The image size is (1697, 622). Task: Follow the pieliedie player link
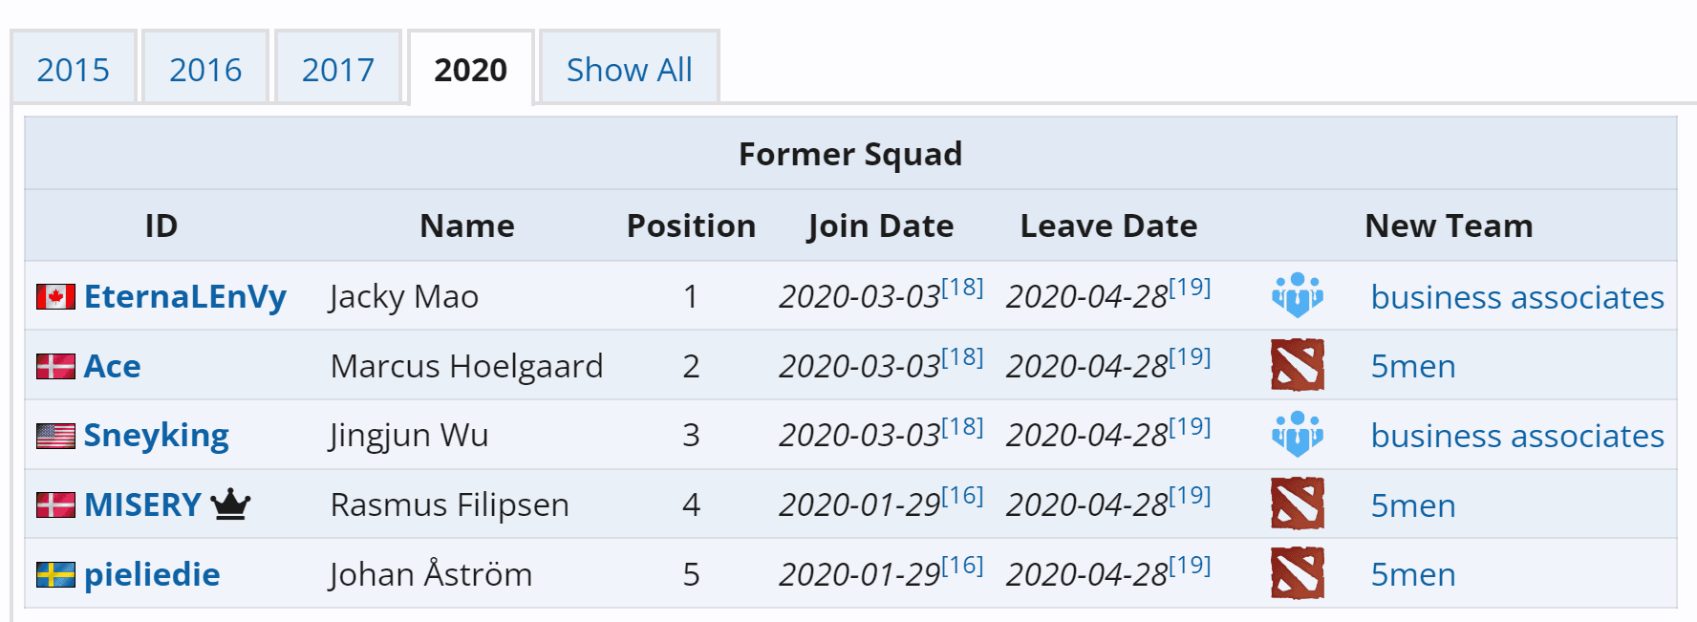[152, 574]
